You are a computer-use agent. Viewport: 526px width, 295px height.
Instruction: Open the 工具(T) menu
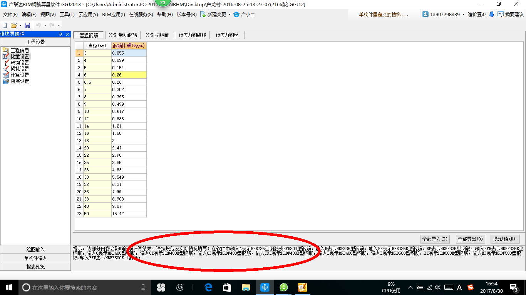click(x=67, y=15)
